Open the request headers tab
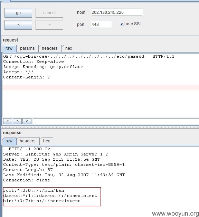This screenshot has width=199, height=217. pos(50,48)
